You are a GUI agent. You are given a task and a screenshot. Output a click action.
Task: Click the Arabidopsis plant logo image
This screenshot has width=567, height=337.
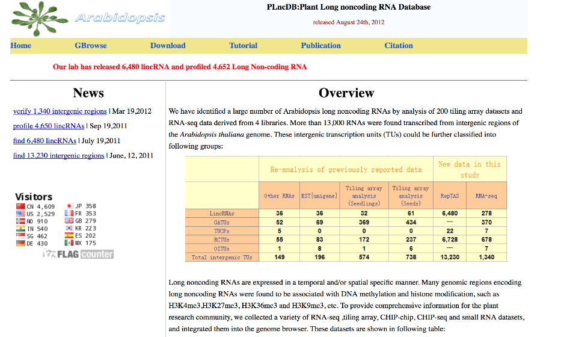pos(39,18)
